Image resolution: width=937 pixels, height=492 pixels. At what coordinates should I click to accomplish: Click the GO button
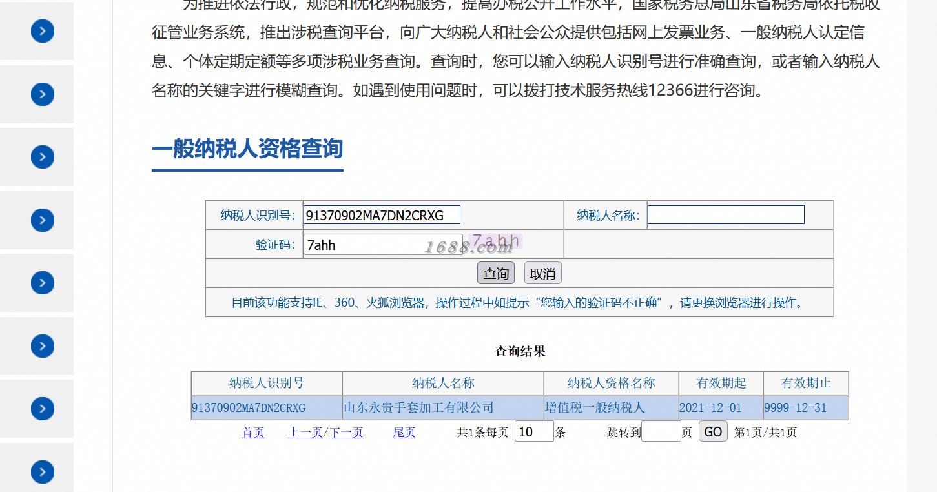point(713,431)
